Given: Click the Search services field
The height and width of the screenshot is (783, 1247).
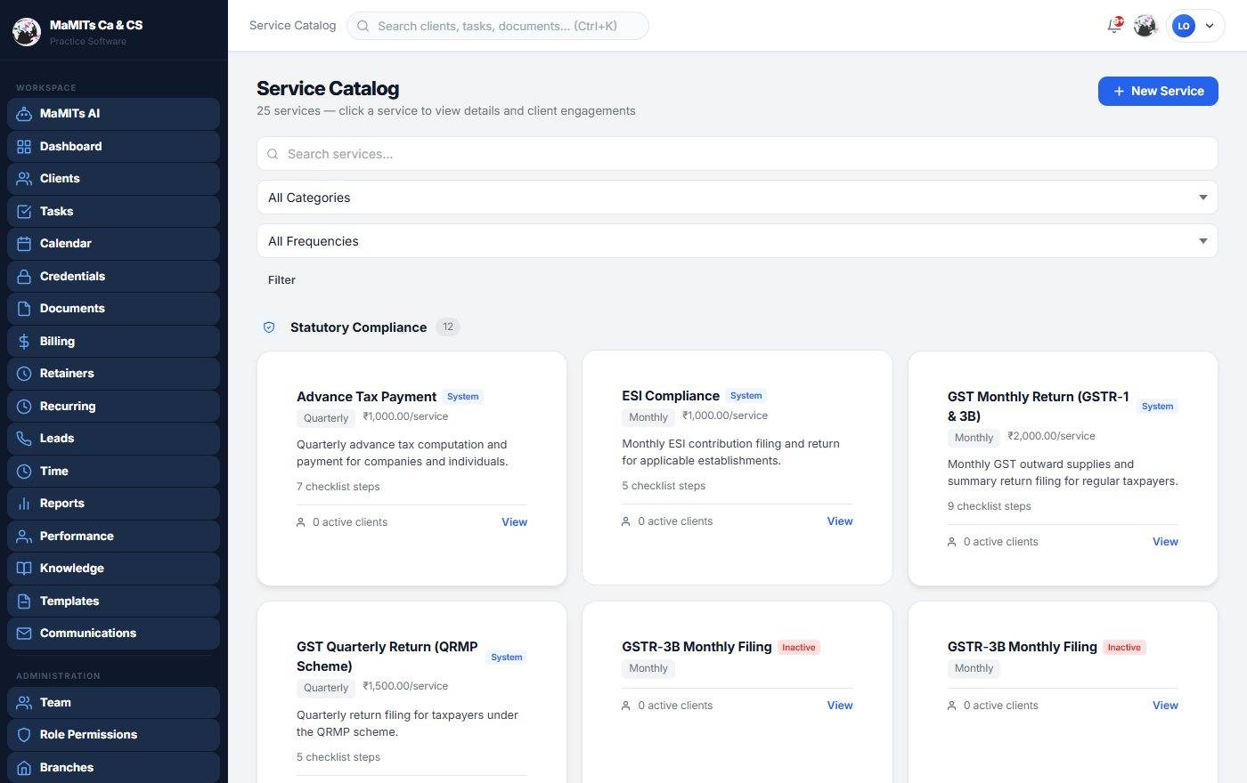Looking at the screenshot, I should pos(738,154).
